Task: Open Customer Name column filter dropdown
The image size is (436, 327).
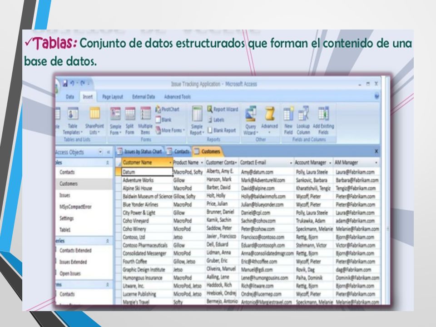Action: 170,163
